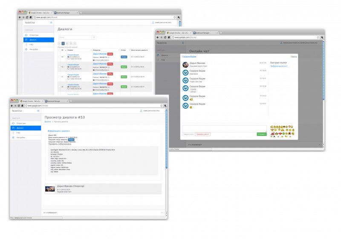Viewport: 341px width, 239px height.
Task: Toggle the NodeChat sidebar hamburger in the Диалоги list window
Action: pyautogui.click(x=51, y=23)
